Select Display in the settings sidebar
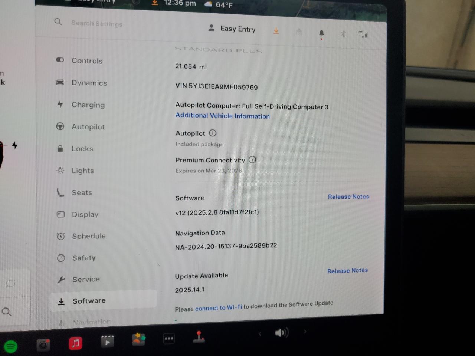The image size is (475, 356). (78, 214)
